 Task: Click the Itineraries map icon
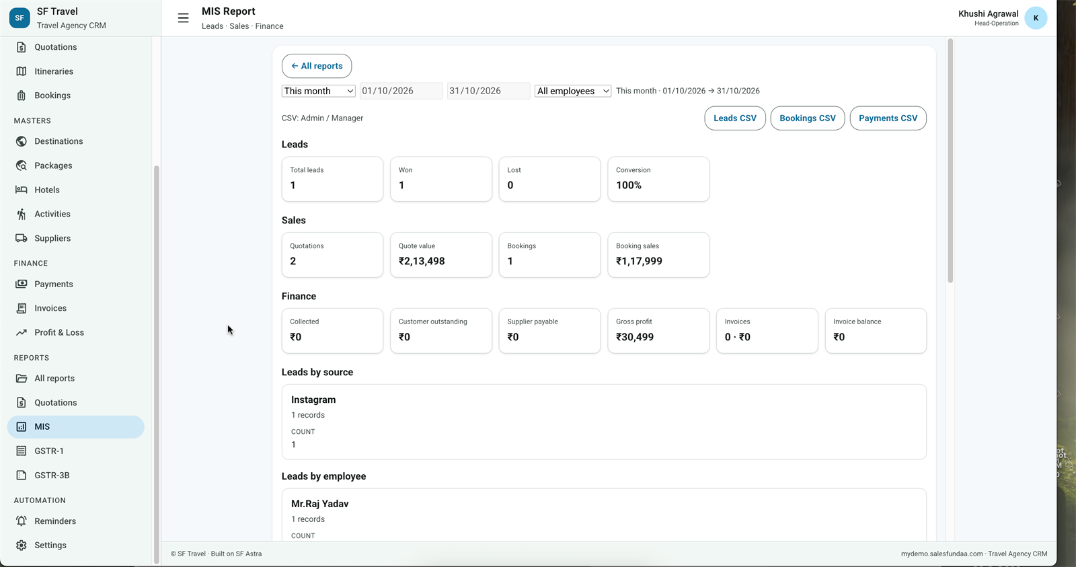[x=22, y=71]
